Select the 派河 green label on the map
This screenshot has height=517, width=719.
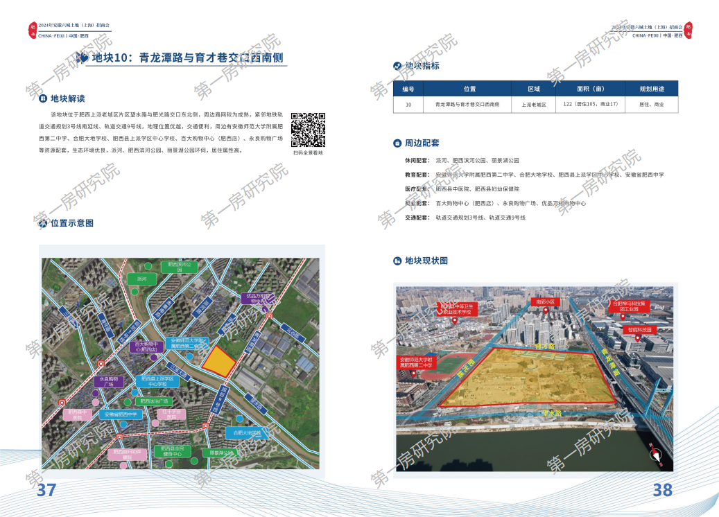point(142,279)
